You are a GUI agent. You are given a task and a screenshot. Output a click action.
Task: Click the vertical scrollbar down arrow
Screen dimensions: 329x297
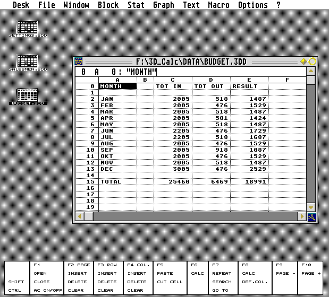pyautogui.click(x=311, y=207)
